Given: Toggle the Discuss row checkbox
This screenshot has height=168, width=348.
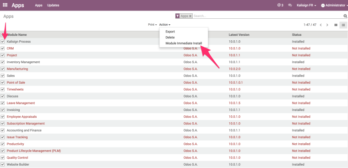Looking at the screenshot, I should click(x=3, y=96).
